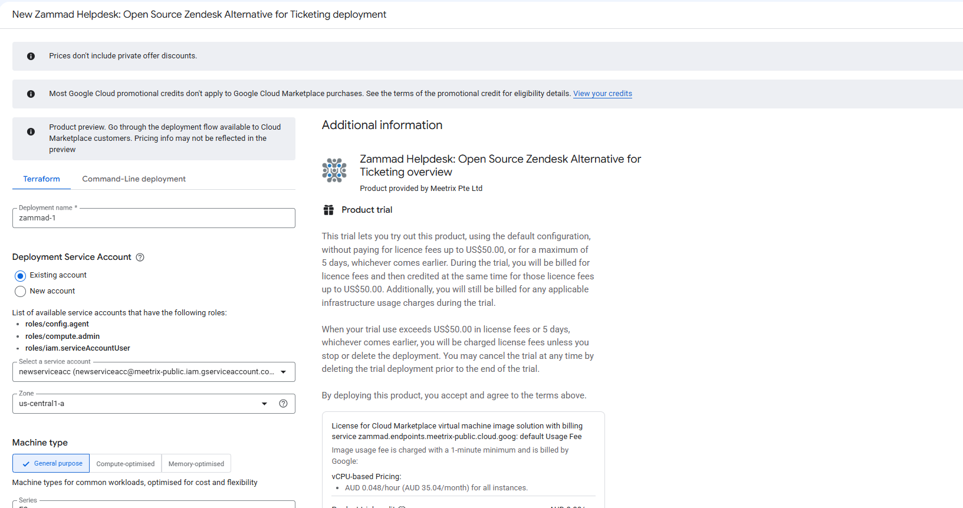Screen dimensions: 963x508
Task: Choose the General purpose machine type
Action: coord(51,464)
